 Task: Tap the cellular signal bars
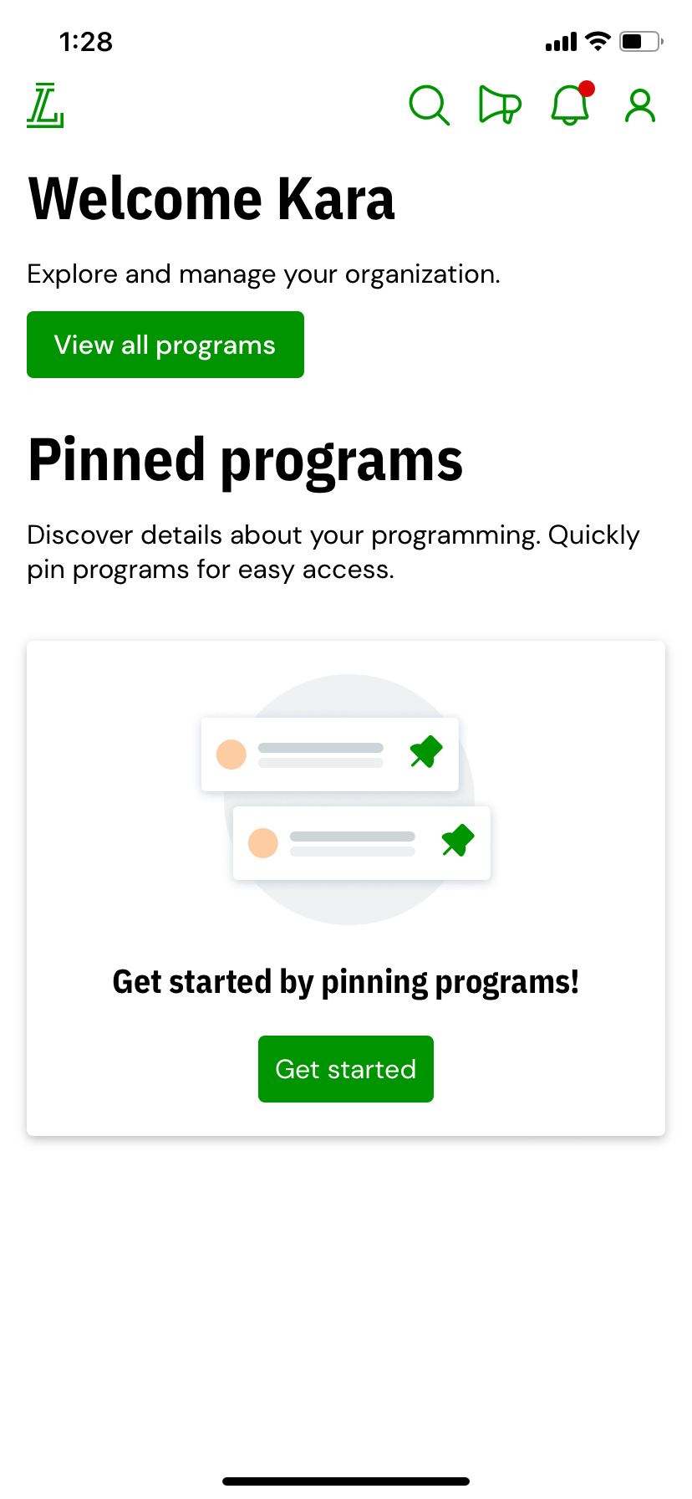coord(561,42)
